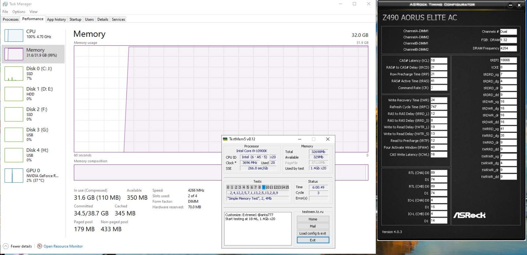Click the Refresh Cycle Time (tRFC) field
527x255 pixels.
pos(439,107)
